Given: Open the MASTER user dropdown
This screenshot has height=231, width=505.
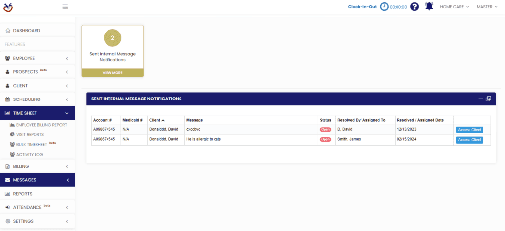Looking at the screenshot, I should coord(487,7).
